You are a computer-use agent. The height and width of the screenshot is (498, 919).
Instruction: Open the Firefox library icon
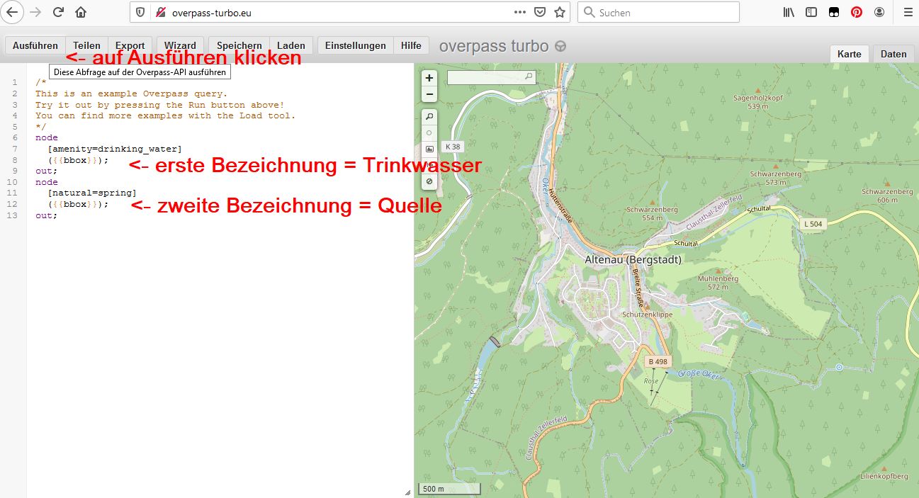[x=789, y=12]
